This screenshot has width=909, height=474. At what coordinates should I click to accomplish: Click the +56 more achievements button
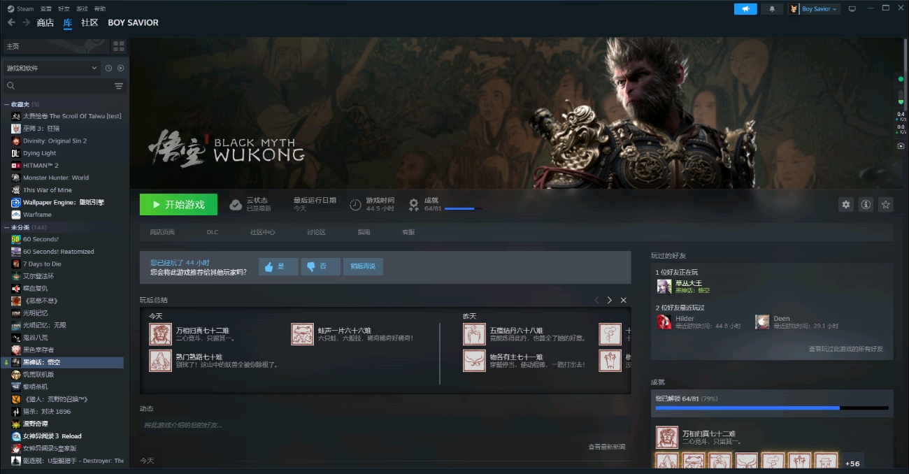[852, 464]
